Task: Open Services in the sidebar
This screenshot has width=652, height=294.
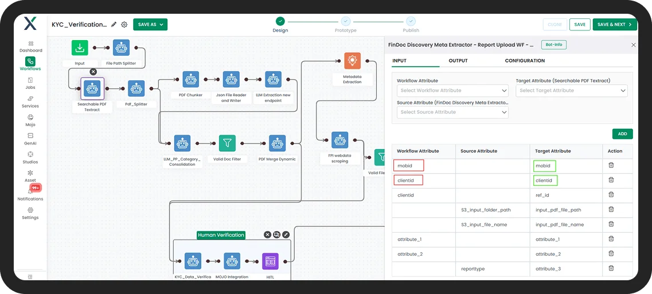Action: point(30,102)
